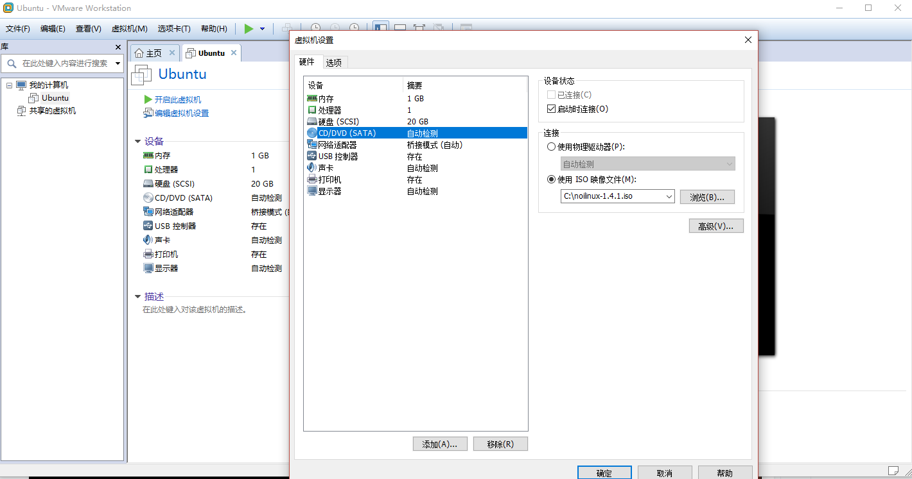Open the 虚拟机(M) menu
The image size is (912, 479).
[x=130, y=29]
